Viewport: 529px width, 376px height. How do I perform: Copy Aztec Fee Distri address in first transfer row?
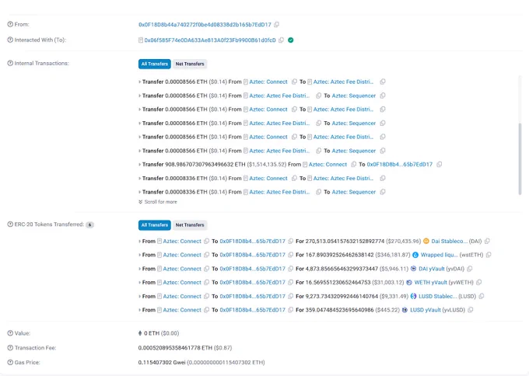pyautogui.click(x=383, y=82)
